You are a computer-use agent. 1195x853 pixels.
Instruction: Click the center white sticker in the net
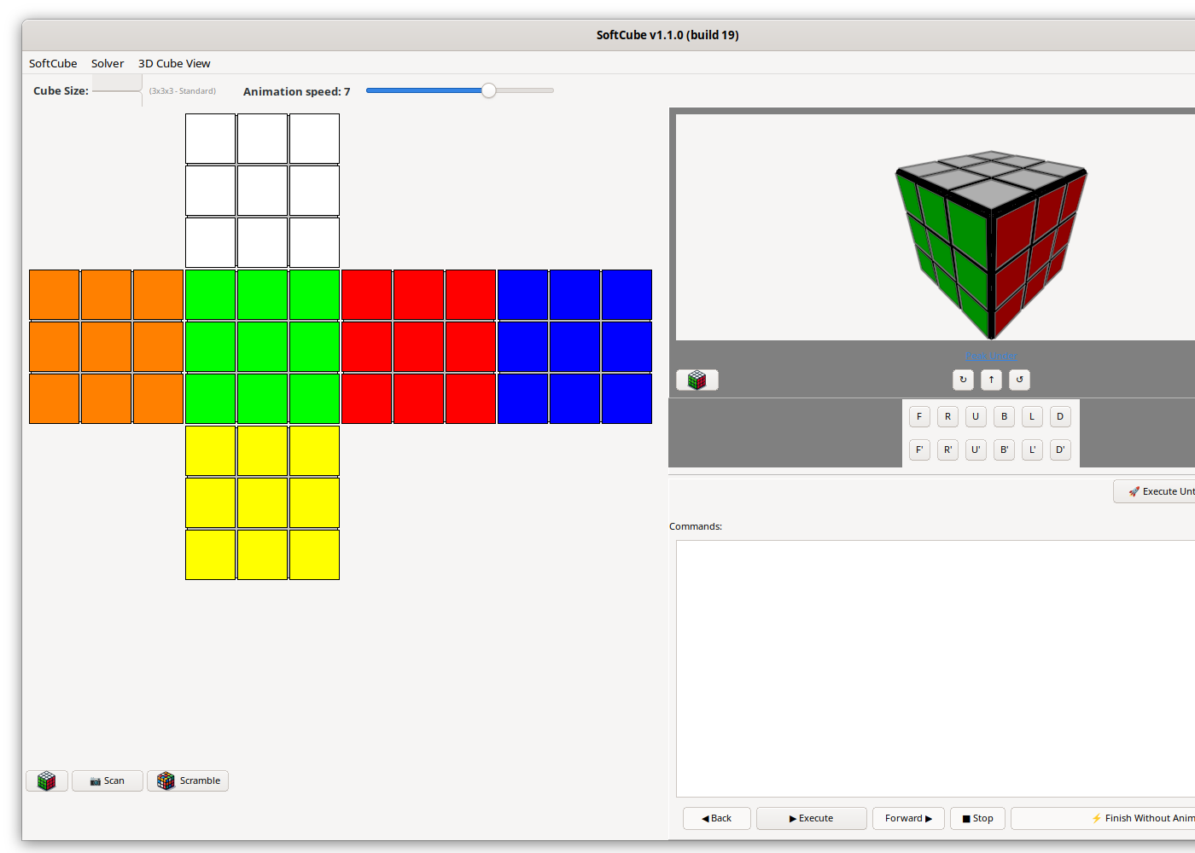point(262,190)
